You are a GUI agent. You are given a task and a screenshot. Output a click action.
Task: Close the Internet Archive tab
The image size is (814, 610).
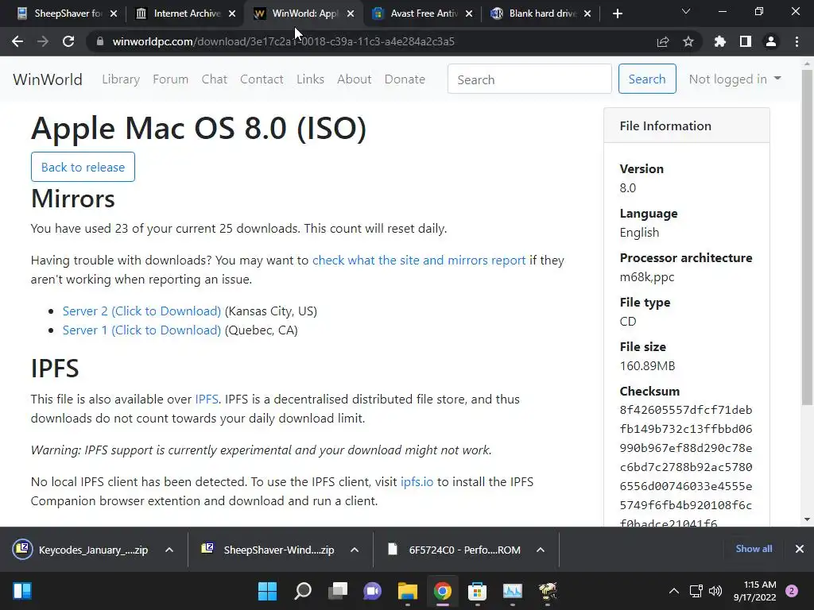[232, 14]
